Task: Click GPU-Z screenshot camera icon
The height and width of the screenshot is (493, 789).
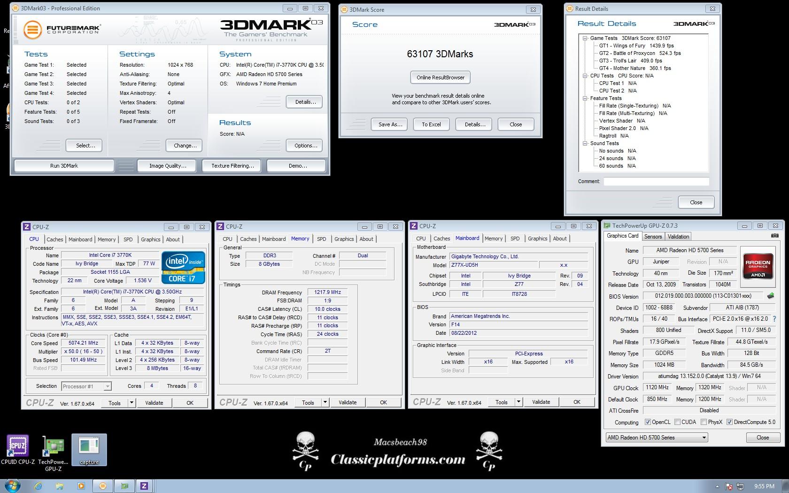Action: coord(774,236)
